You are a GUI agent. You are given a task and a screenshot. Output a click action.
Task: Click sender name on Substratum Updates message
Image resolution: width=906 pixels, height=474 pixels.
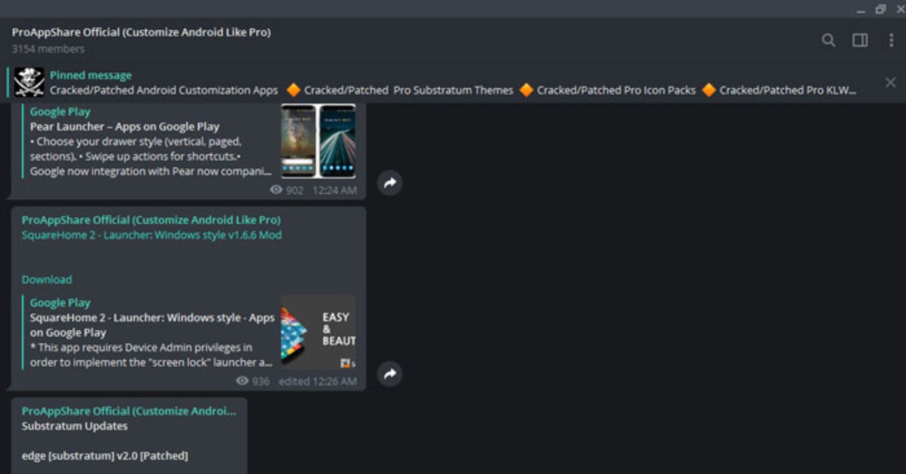coord(128,411)
